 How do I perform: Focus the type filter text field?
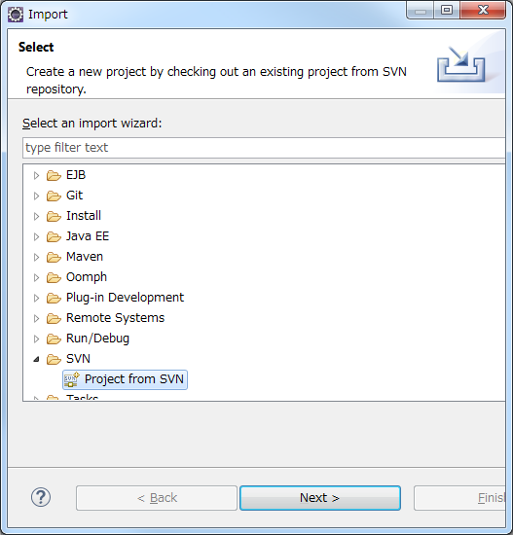(264, 148)
